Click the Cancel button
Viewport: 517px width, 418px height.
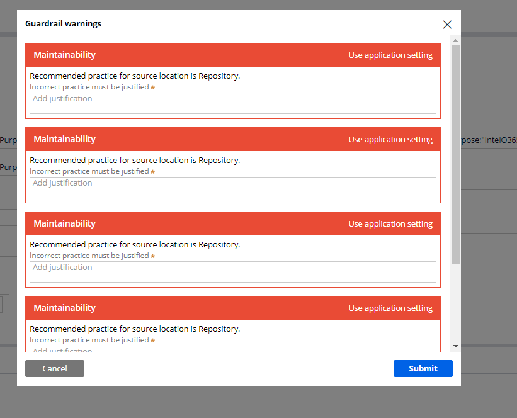tap(54, 368)
